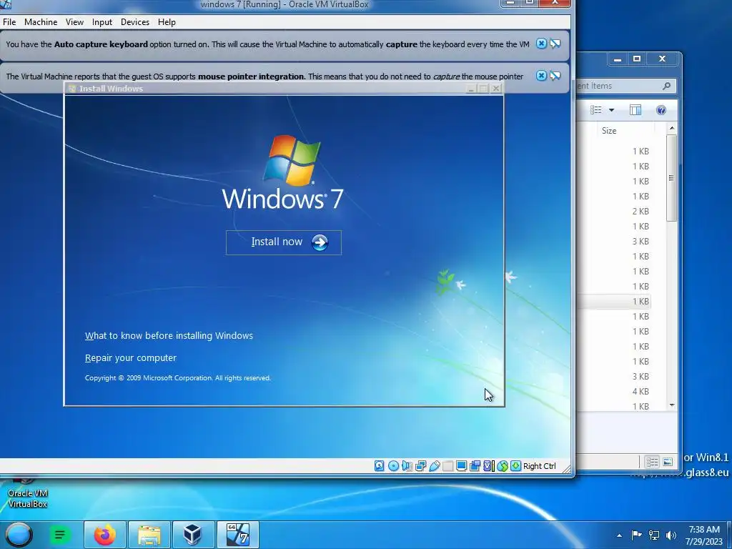Click the green app icon on taskbar

coord(60,535)
